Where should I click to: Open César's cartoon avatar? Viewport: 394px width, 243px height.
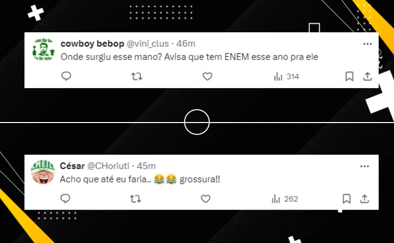pyautogui.click(x=43, y=172)
